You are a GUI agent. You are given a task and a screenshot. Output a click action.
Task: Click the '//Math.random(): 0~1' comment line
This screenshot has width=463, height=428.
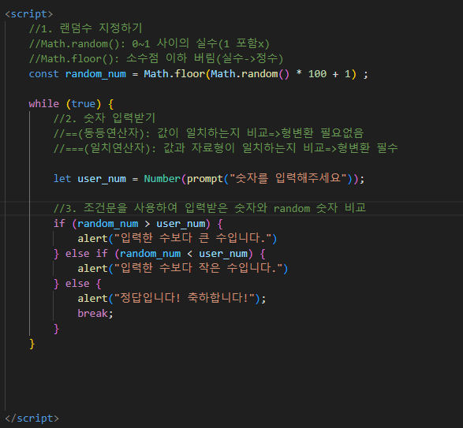[149, 43]
